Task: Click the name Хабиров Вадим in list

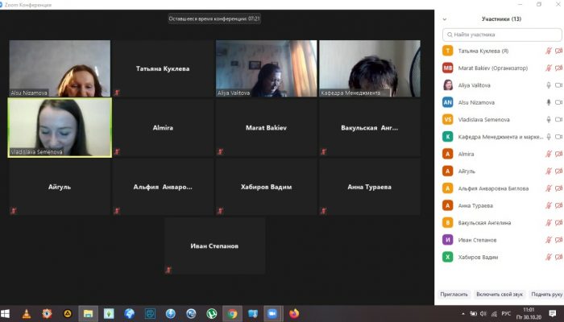Action: 478,257
